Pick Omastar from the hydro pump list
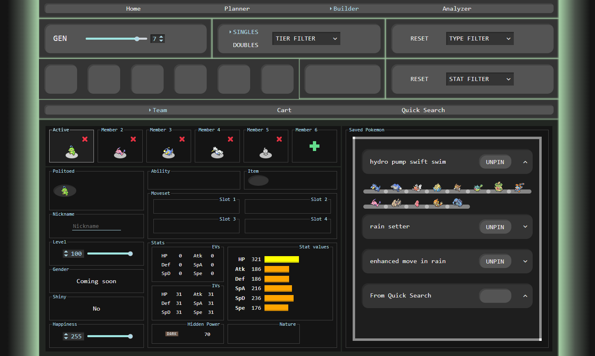 tap(437, 187)
